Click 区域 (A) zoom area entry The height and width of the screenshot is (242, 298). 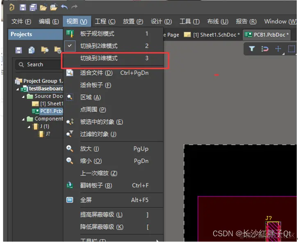coord(114,97)
